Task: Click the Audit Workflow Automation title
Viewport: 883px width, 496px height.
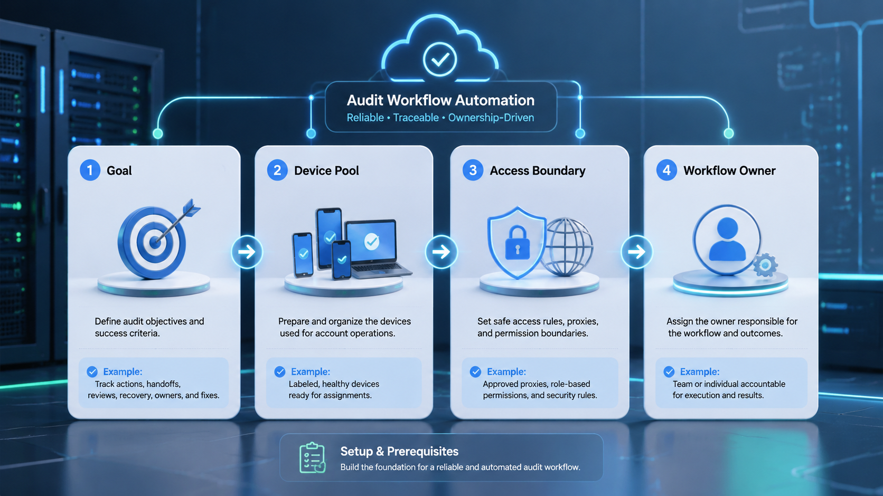Action: 440,100
